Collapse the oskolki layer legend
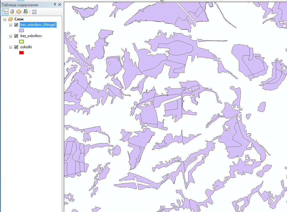 point(11,47)
